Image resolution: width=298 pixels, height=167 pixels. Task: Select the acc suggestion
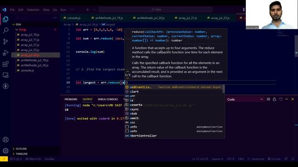[174, 122]
